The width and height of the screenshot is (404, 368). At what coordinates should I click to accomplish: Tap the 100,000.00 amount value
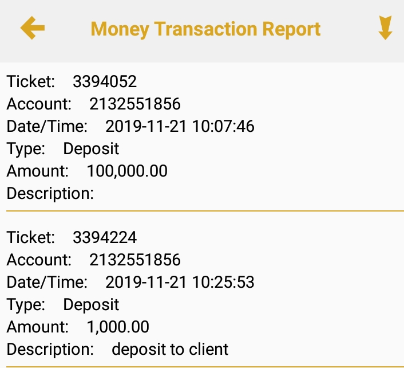click(x=127, y=171)
